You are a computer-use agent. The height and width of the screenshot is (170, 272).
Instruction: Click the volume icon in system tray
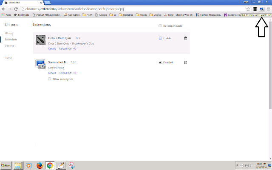[x=251, y=165]
